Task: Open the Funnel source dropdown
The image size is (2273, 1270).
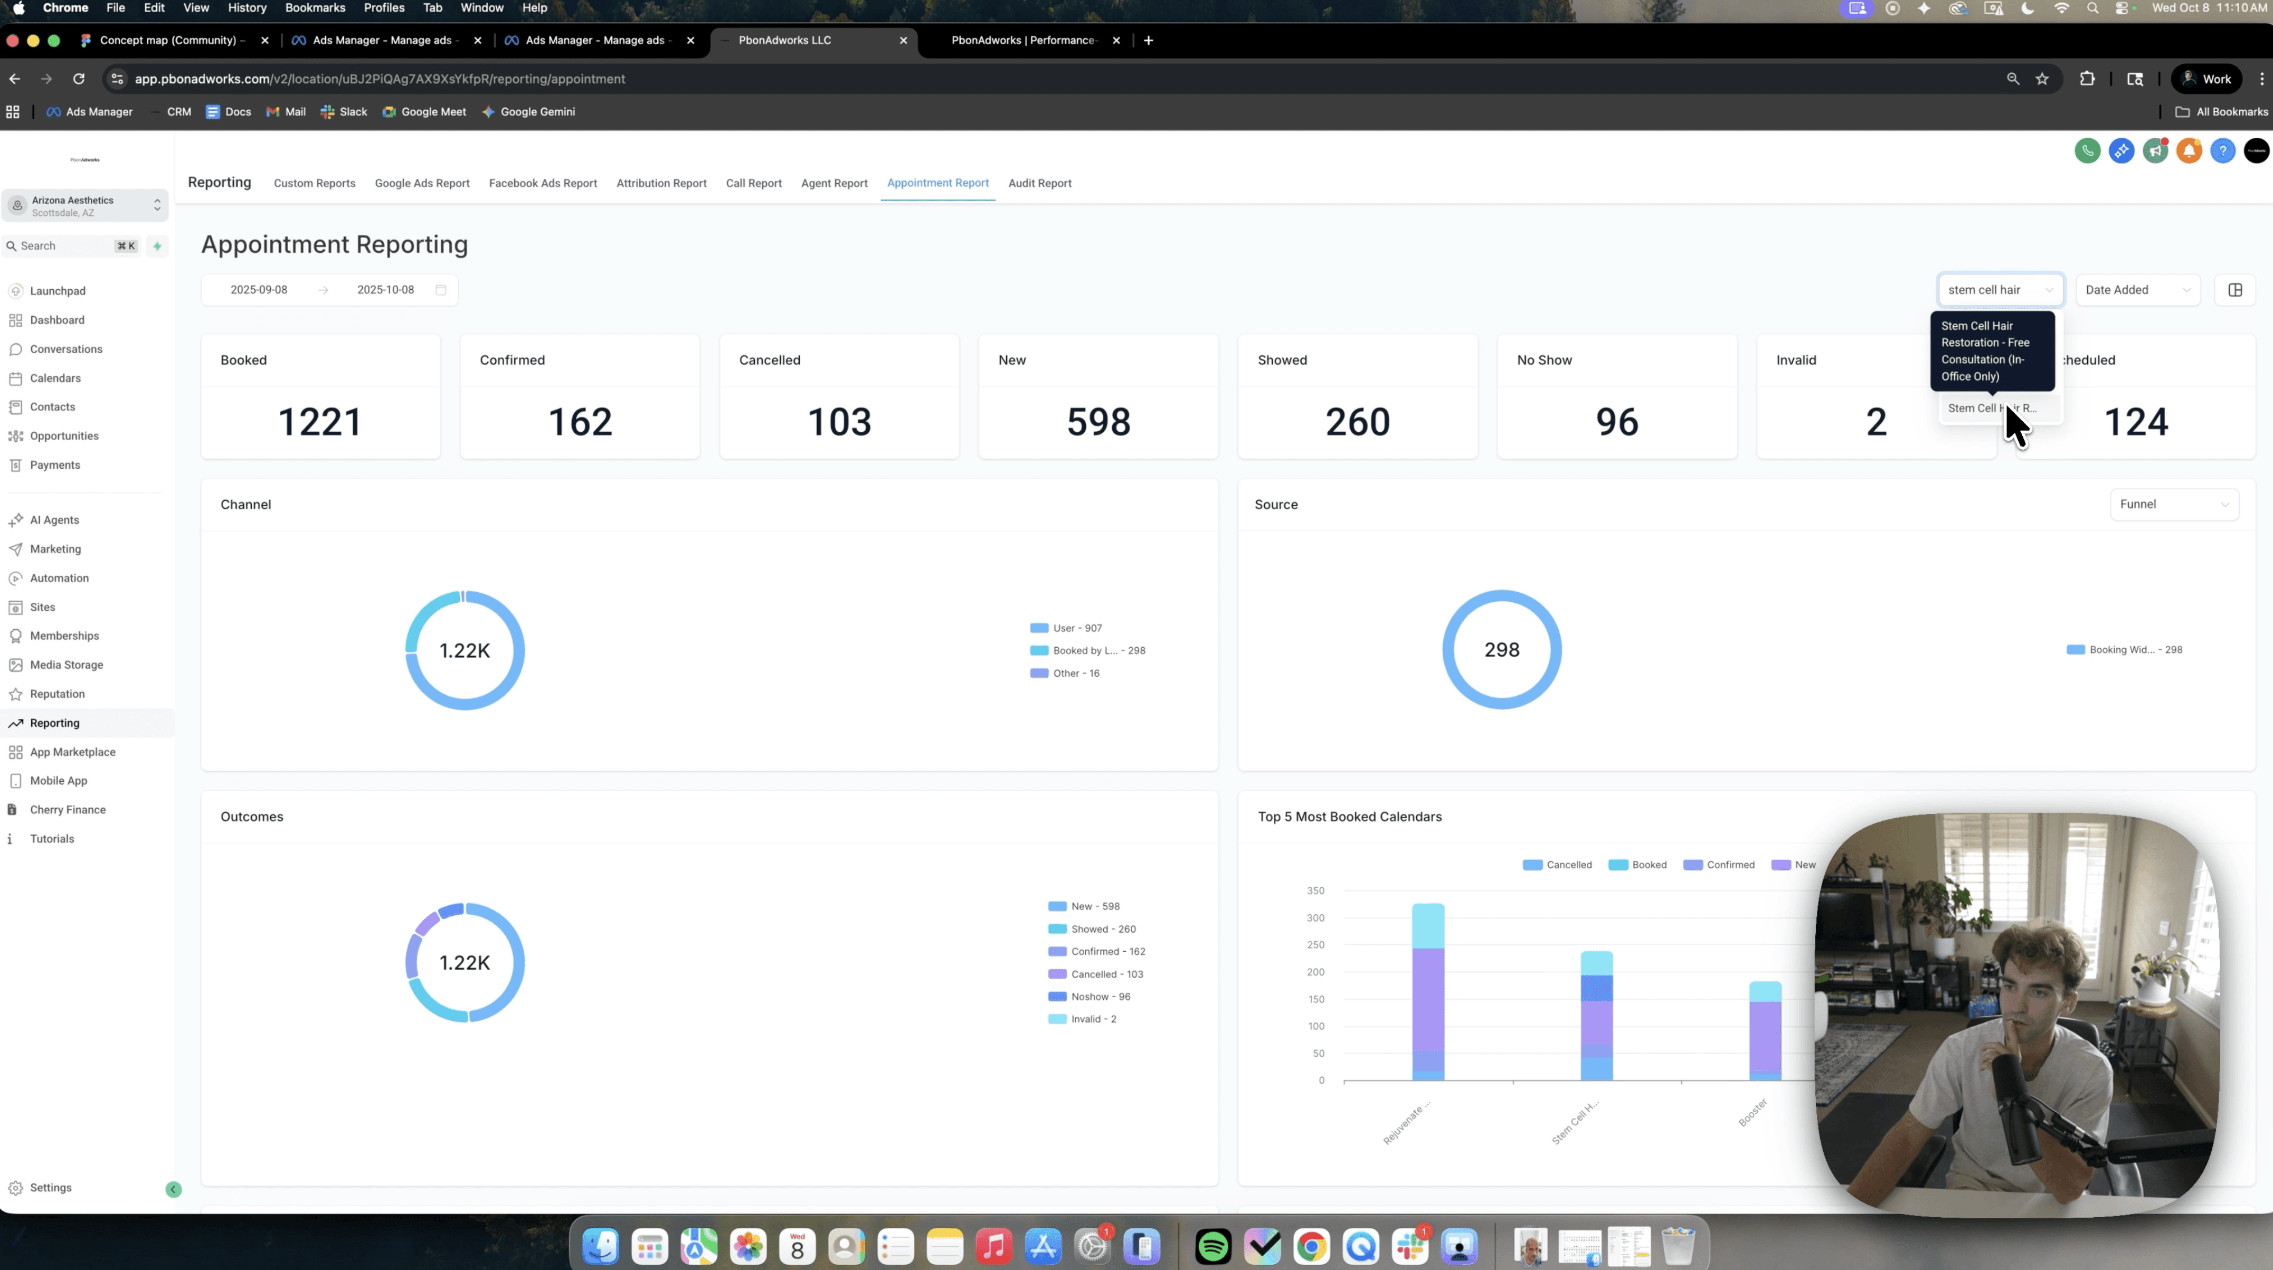Action: 2173,504
